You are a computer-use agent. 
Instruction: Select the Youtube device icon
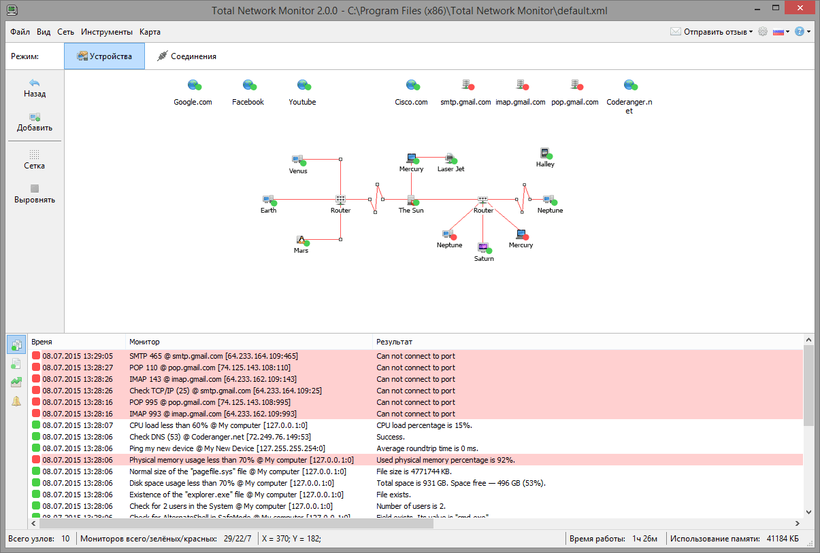point(303,85)
